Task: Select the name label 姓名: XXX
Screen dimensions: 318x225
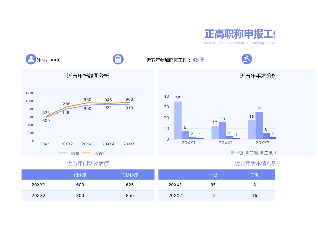Action: tap(48, 60)
